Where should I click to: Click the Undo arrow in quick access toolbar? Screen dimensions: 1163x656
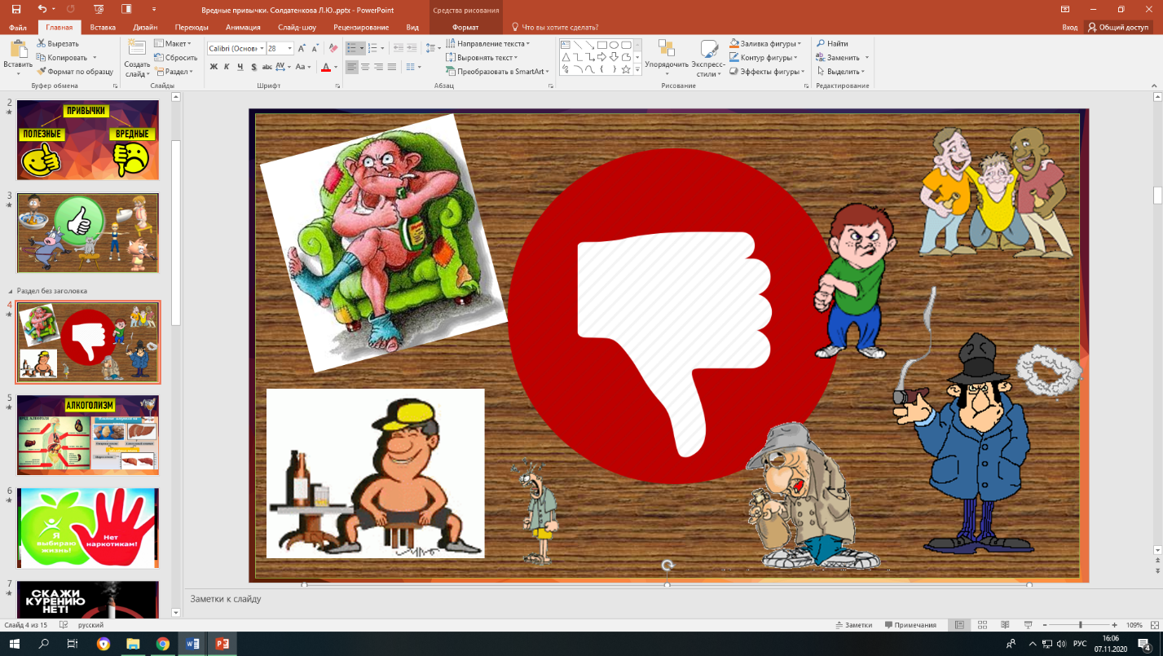click(x=42, y=9)
